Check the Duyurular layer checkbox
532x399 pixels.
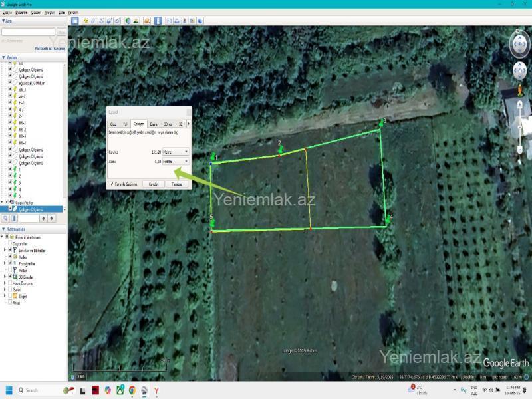[10, 243]
